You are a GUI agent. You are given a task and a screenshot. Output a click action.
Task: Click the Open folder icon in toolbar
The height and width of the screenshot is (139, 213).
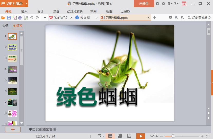coord(3,18)
